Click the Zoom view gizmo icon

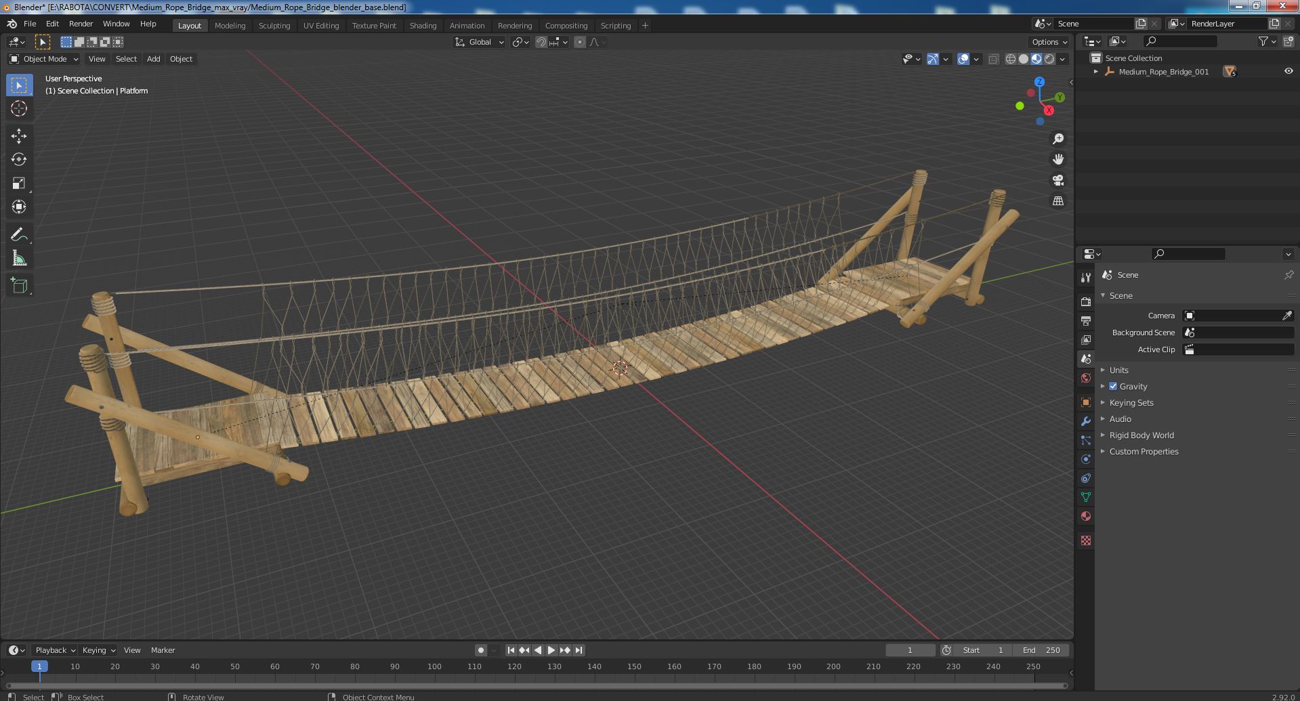pos(1057,139)
